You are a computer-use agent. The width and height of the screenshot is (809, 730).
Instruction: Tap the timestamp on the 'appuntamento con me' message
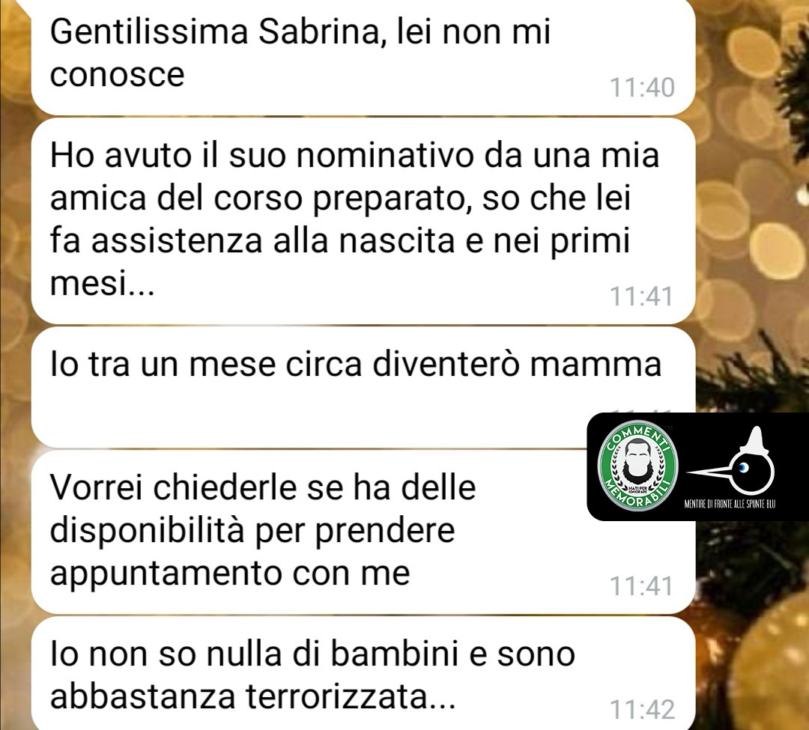(x=641, y=586)
